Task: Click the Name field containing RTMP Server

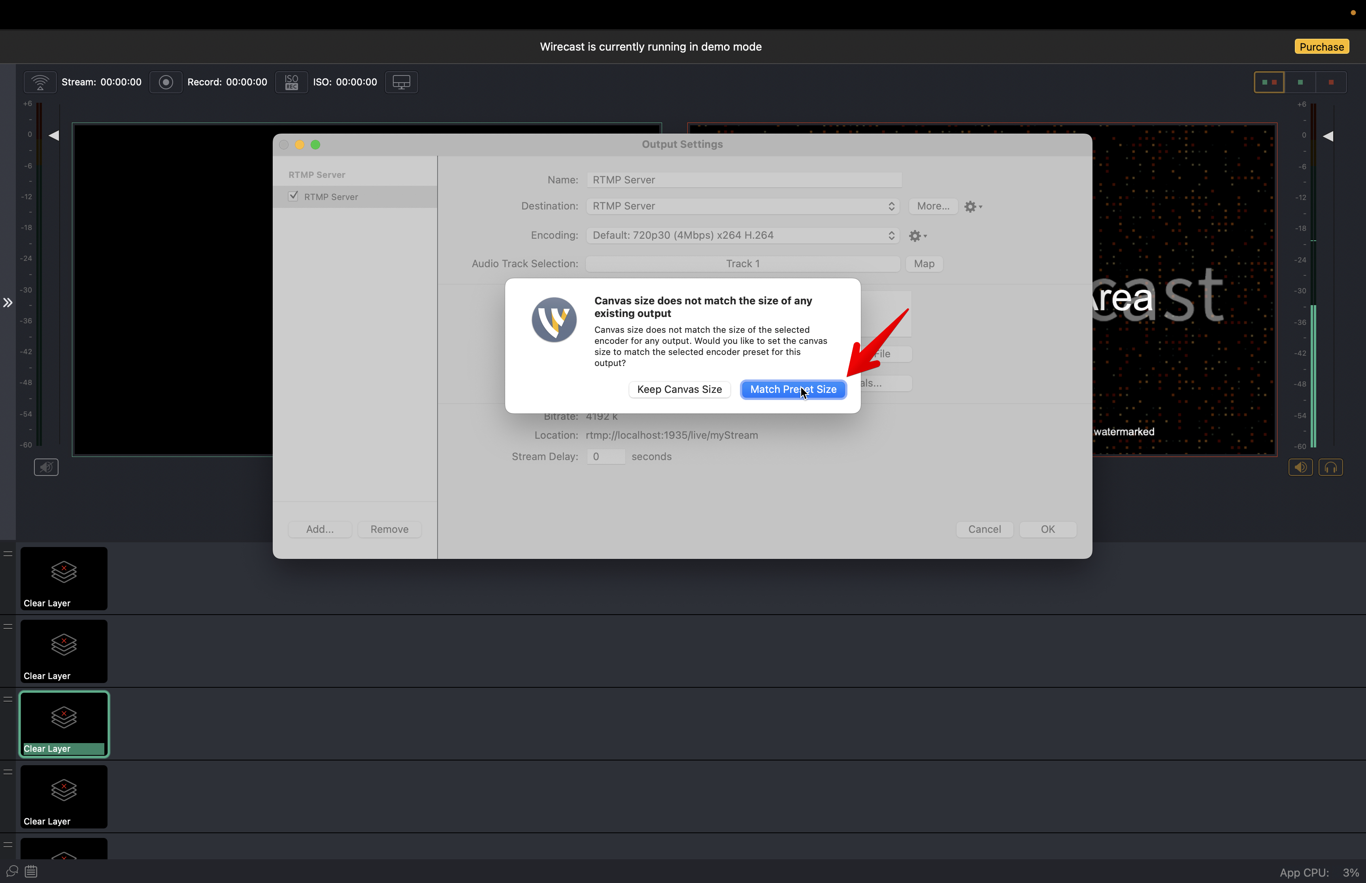Action: pyautogui.click(x=744, y=179)
